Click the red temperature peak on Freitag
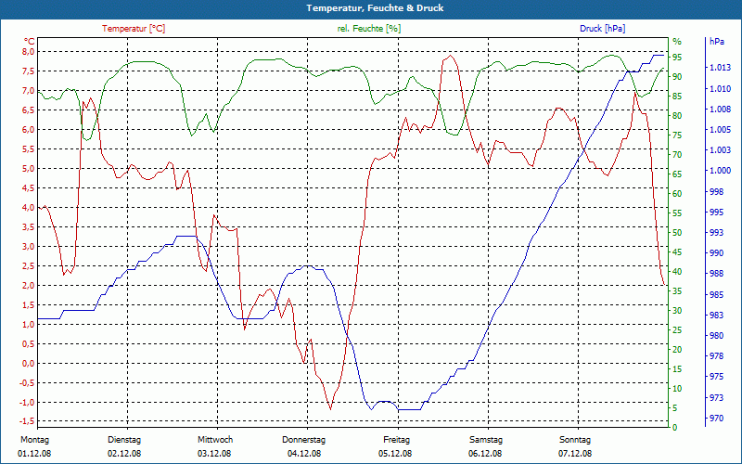This screenshot has width=742, height=464. [x=450, y=56]
